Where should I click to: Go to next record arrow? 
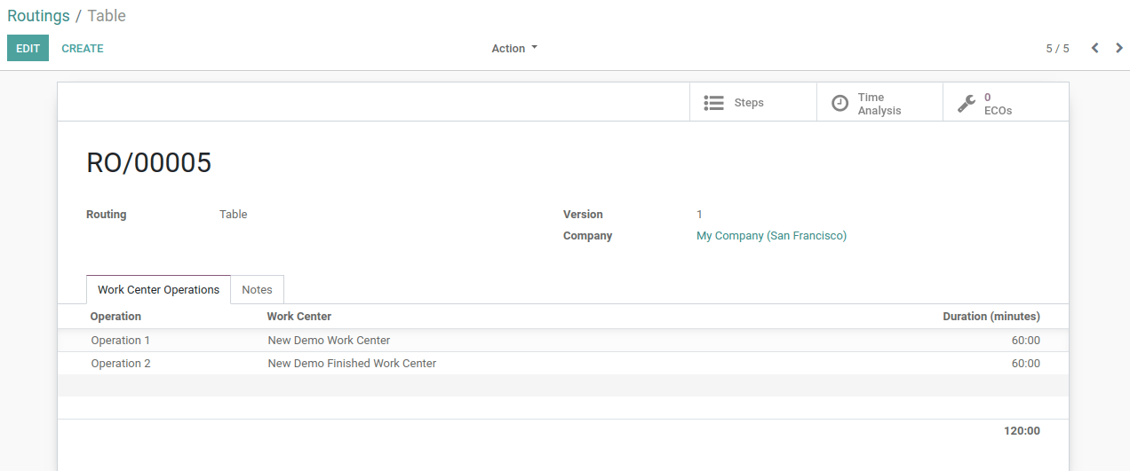(1119, 48)
